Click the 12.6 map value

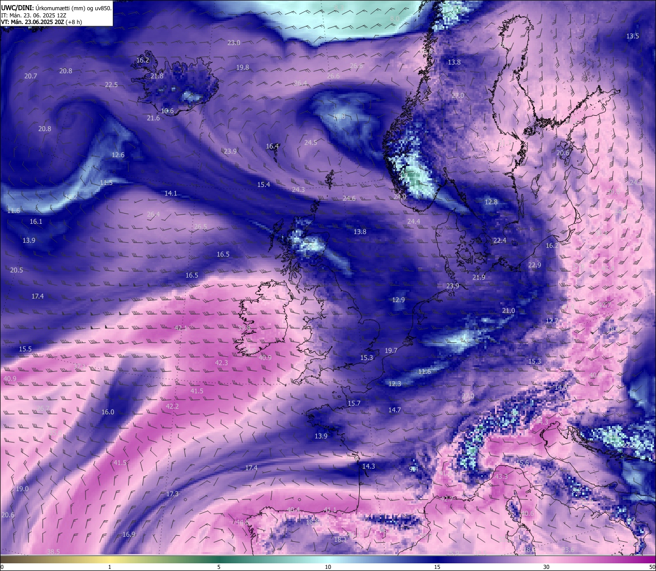coord(118,155)
